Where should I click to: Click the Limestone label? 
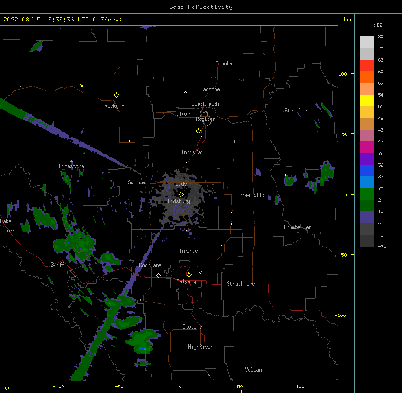click(71, 166)
